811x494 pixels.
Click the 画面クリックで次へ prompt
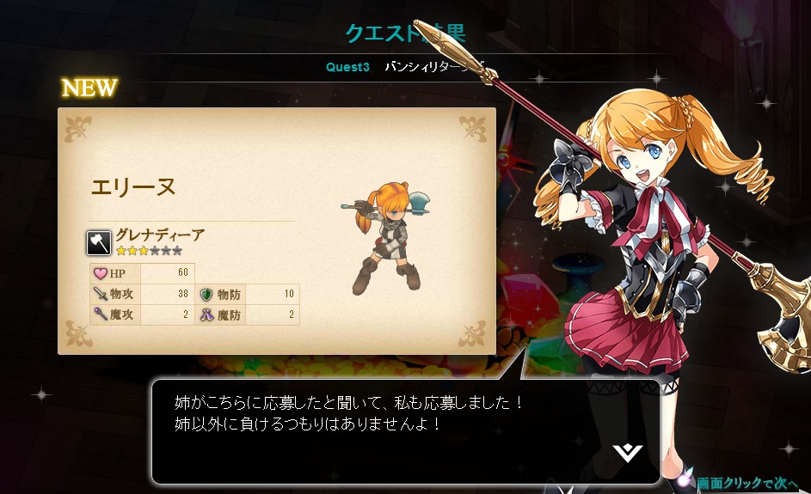746,484
